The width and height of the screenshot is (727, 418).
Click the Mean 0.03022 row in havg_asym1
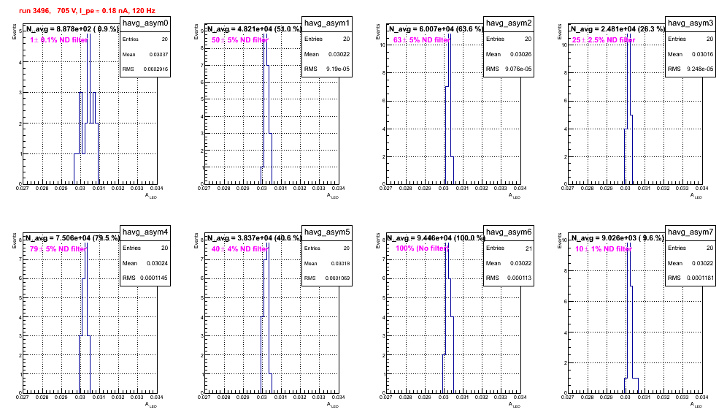click(x=327, y=54)
